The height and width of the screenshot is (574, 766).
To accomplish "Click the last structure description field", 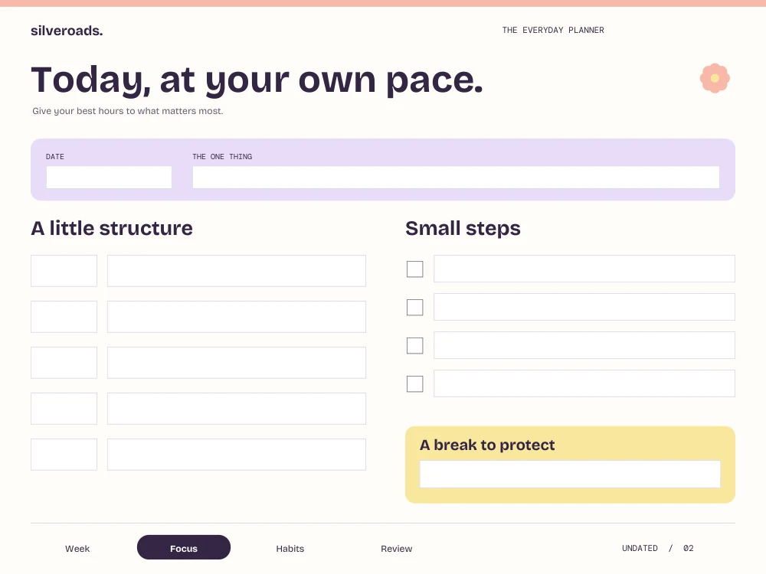I will click(237, 455).
